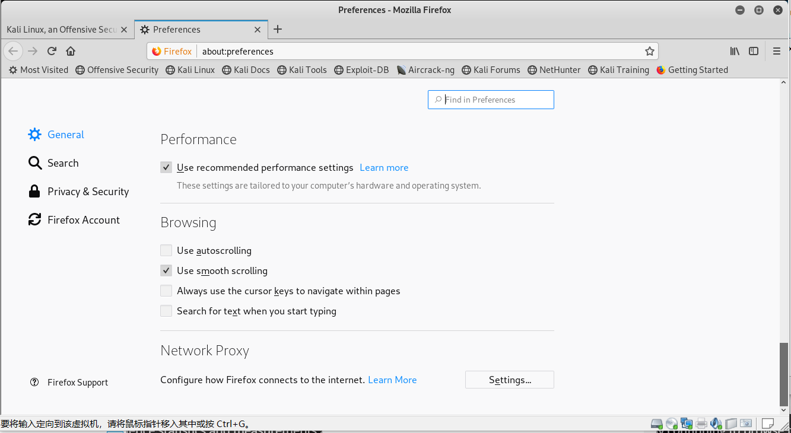Select the Preferences tab
This screenshot has height=433, width=791.
point(201,30)
